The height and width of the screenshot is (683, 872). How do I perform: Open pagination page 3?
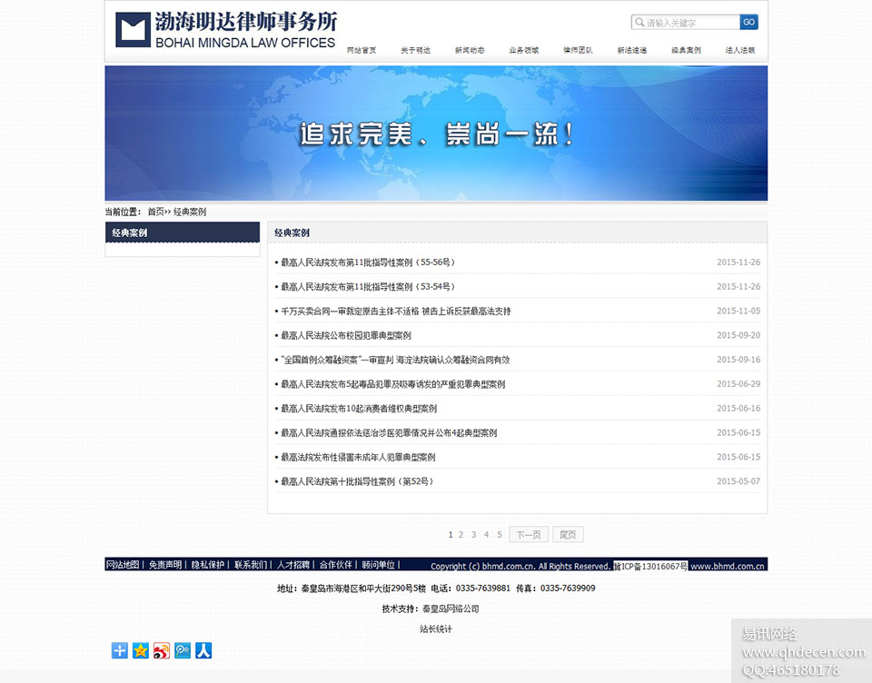click(x=474, y=534)
